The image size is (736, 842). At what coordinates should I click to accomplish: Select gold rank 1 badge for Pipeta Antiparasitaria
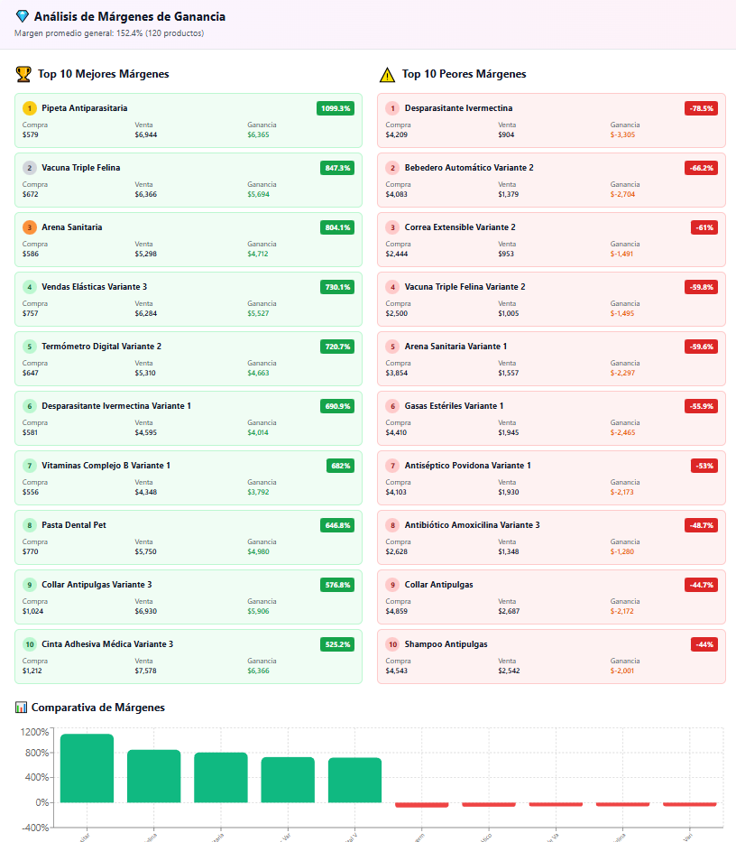point(30,108)
